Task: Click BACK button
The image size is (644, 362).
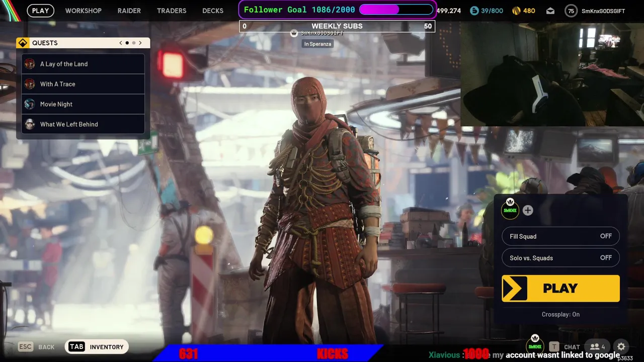Action: tap(46, 347)
